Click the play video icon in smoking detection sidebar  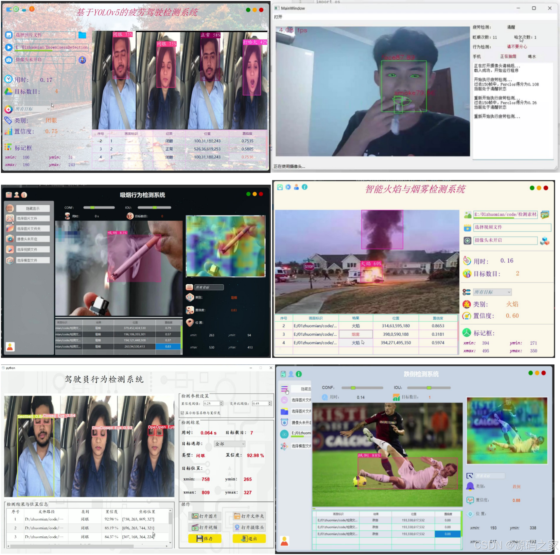tap(10, 249)
